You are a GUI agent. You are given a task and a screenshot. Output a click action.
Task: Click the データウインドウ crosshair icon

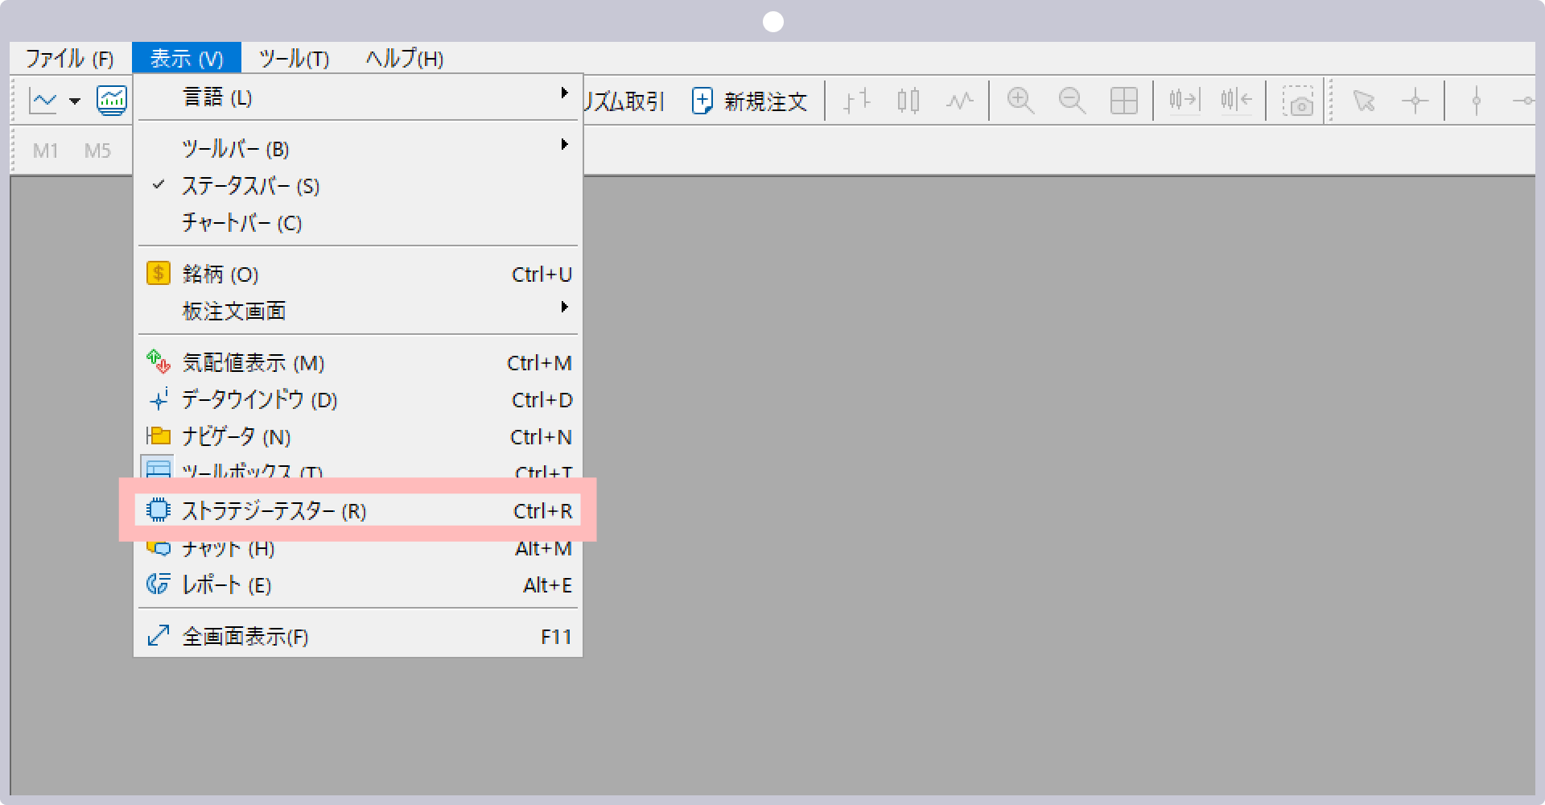click(x=159, y=399)
